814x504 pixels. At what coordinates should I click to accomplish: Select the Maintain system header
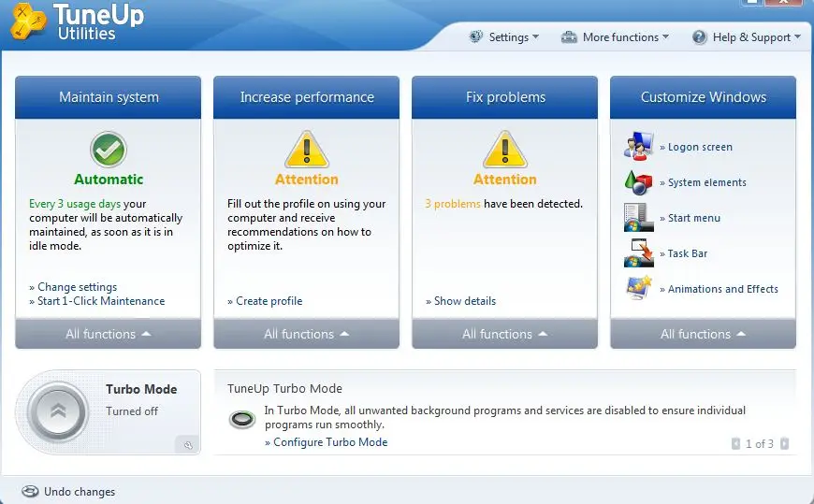click(108, 97)
